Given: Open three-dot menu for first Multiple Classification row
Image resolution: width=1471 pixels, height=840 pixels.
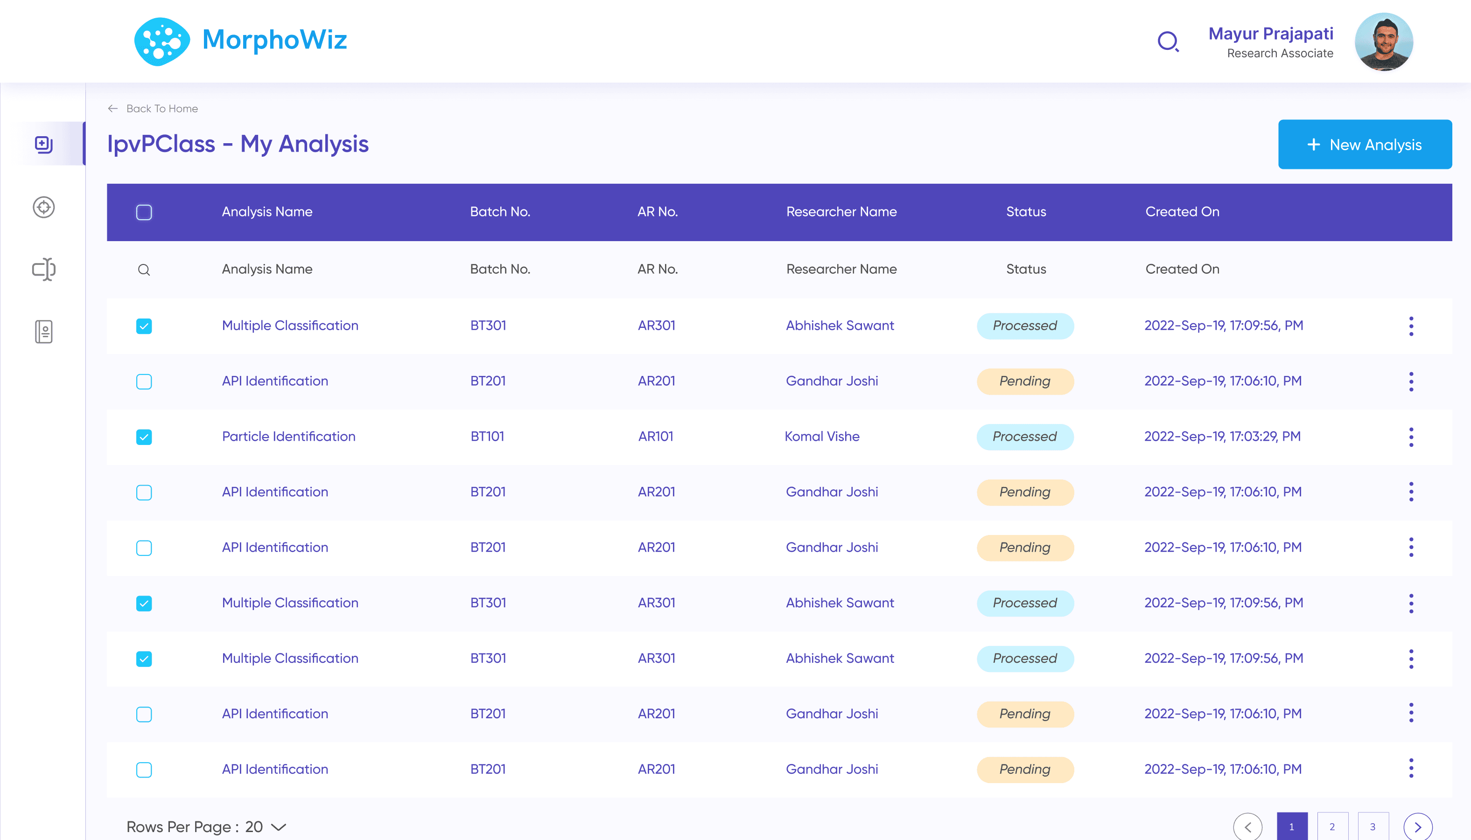Looking at the screenshot, I should coord(1410,326).
